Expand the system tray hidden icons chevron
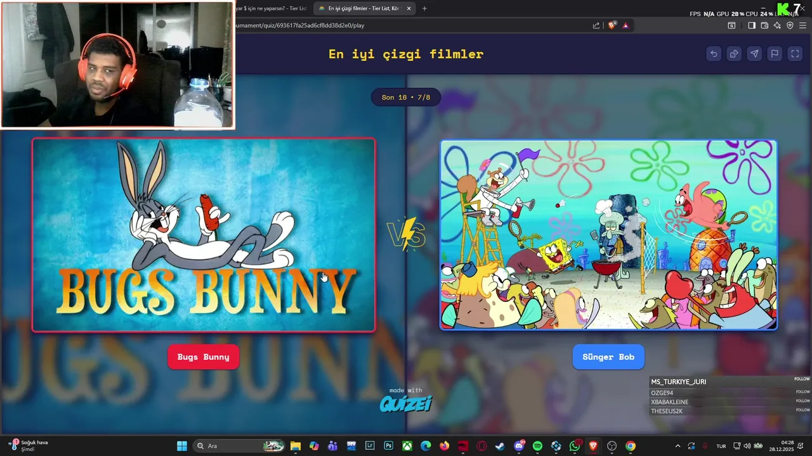812x456 pixels. point(678,446)
